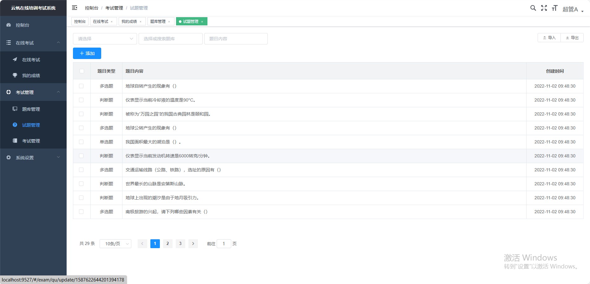This screenshot has height=284, width=590.
Task: Open the header search icon
Action: 533,8
